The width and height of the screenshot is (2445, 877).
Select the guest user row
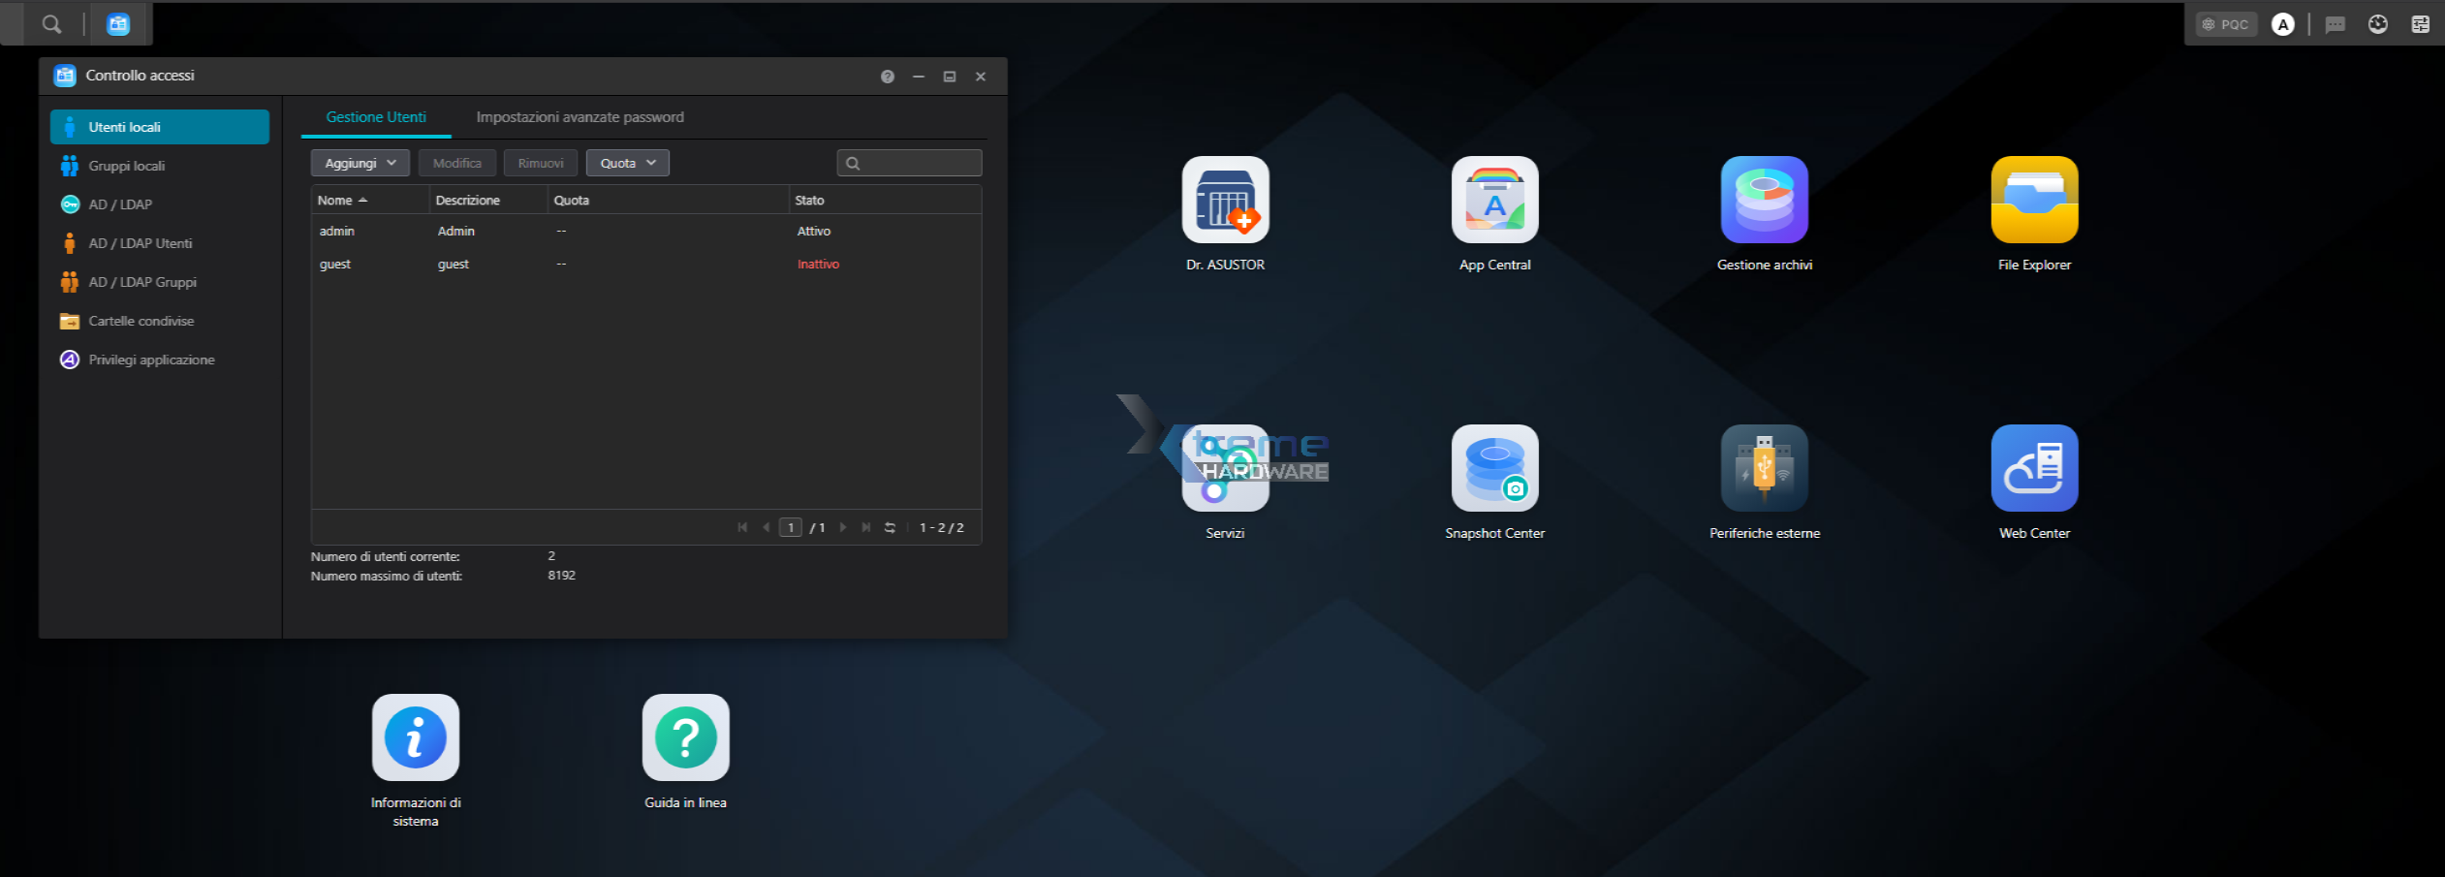click(x=645, y=264)
